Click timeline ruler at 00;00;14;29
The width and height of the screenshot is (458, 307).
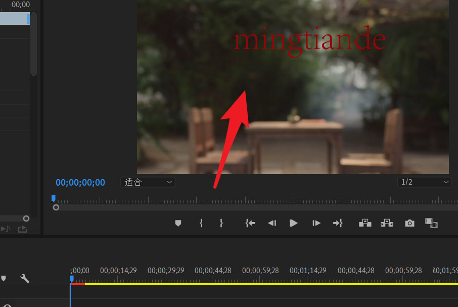(x=118, y=271)
